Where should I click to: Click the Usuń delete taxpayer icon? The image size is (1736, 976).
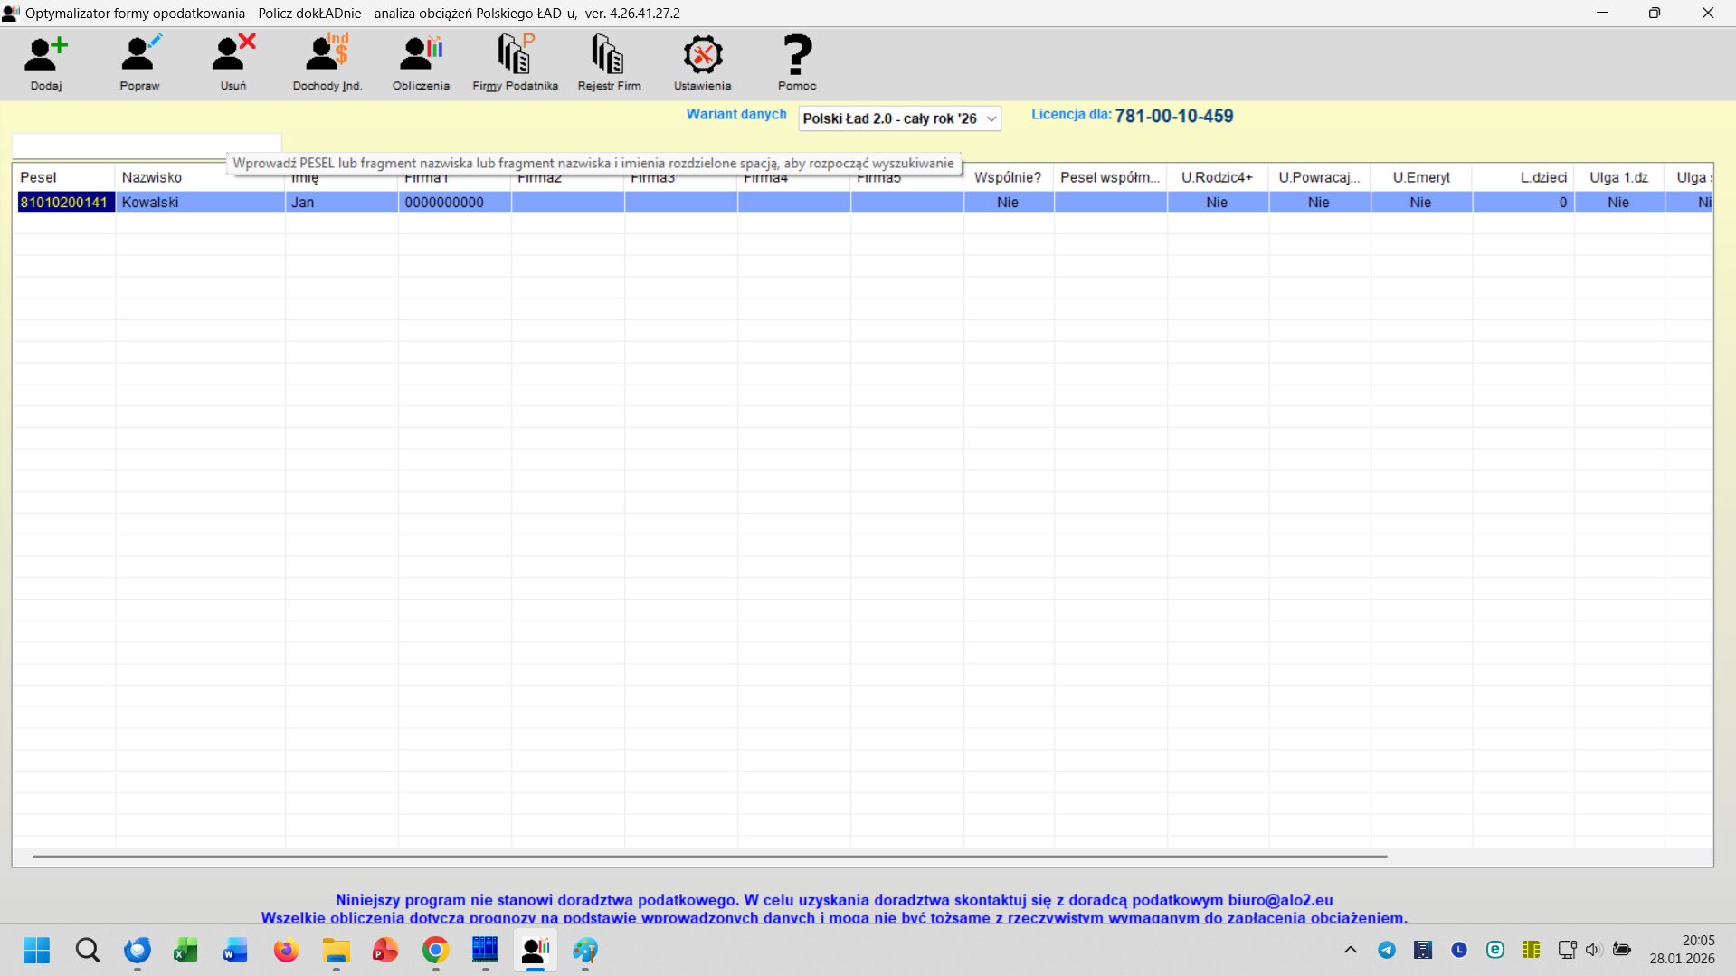coord(233,62)
